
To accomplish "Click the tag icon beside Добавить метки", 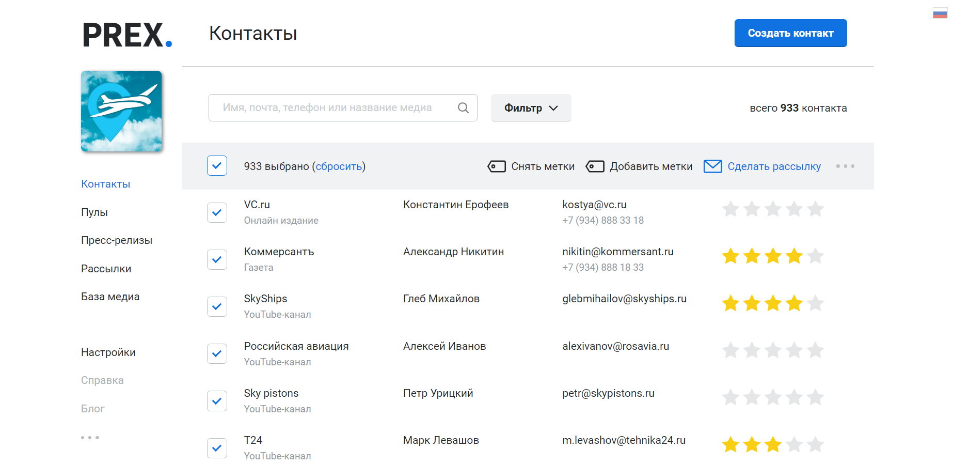I will pos(595,166).
